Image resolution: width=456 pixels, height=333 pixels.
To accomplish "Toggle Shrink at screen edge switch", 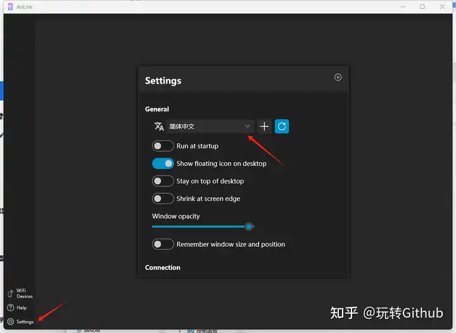I will pos(163,199).
